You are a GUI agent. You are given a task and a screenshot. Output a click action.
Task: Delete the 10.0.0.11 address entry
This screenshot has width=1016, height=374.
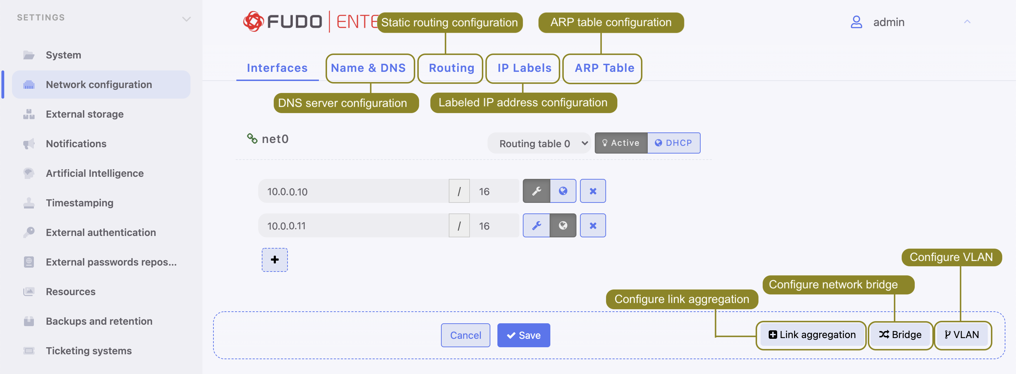click(592, 226)
